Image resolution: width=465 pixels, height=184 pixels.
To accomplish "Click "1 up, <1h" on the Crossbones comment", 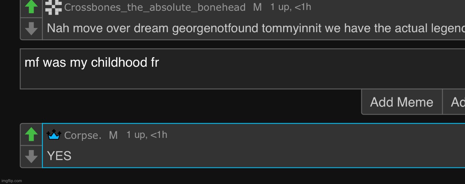I will (x=291, y=7).
